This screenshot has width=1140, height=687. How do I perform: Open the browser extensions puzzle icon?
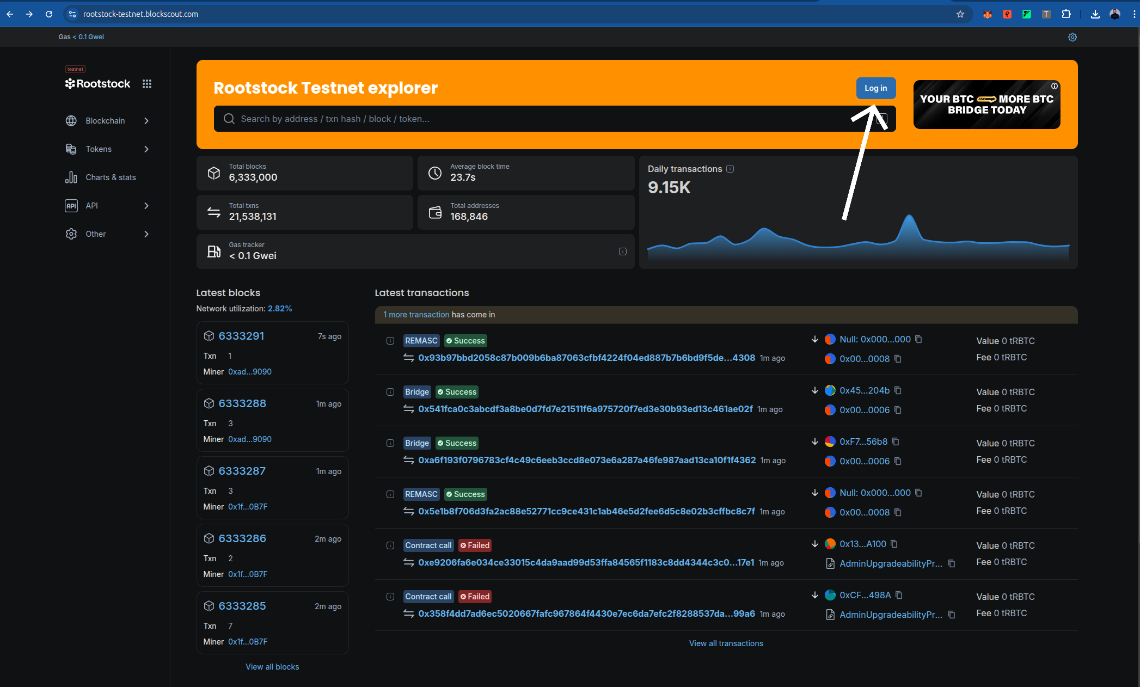pyautogui.click(x=1066, y=14)
